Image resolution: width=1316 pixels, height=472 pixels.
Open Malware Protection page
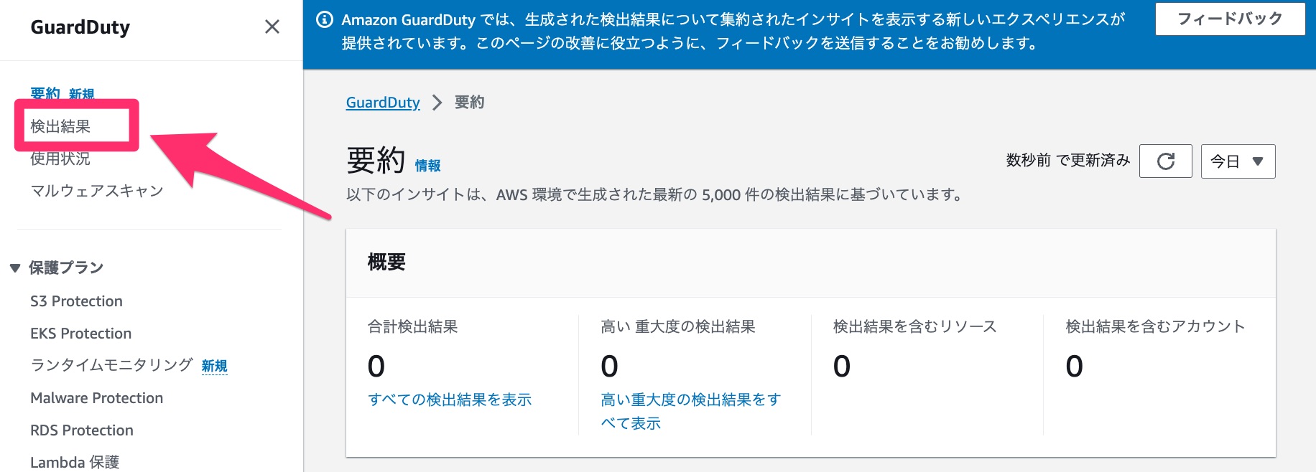[96, 397]
